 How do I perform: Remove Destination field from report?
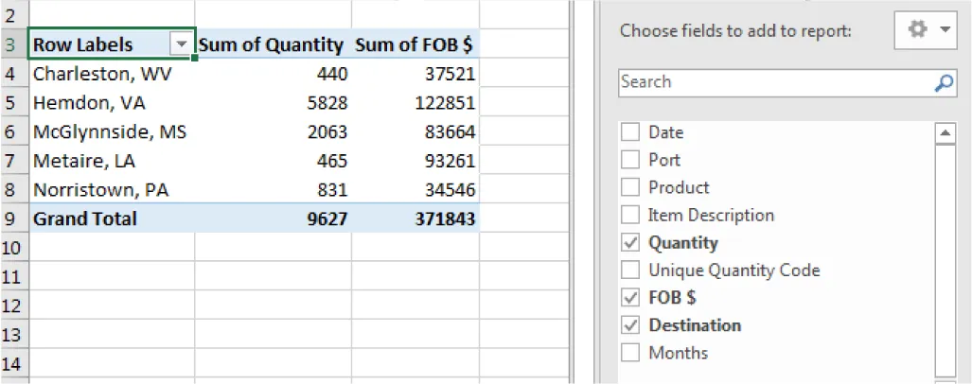click(x=629, y=325)
